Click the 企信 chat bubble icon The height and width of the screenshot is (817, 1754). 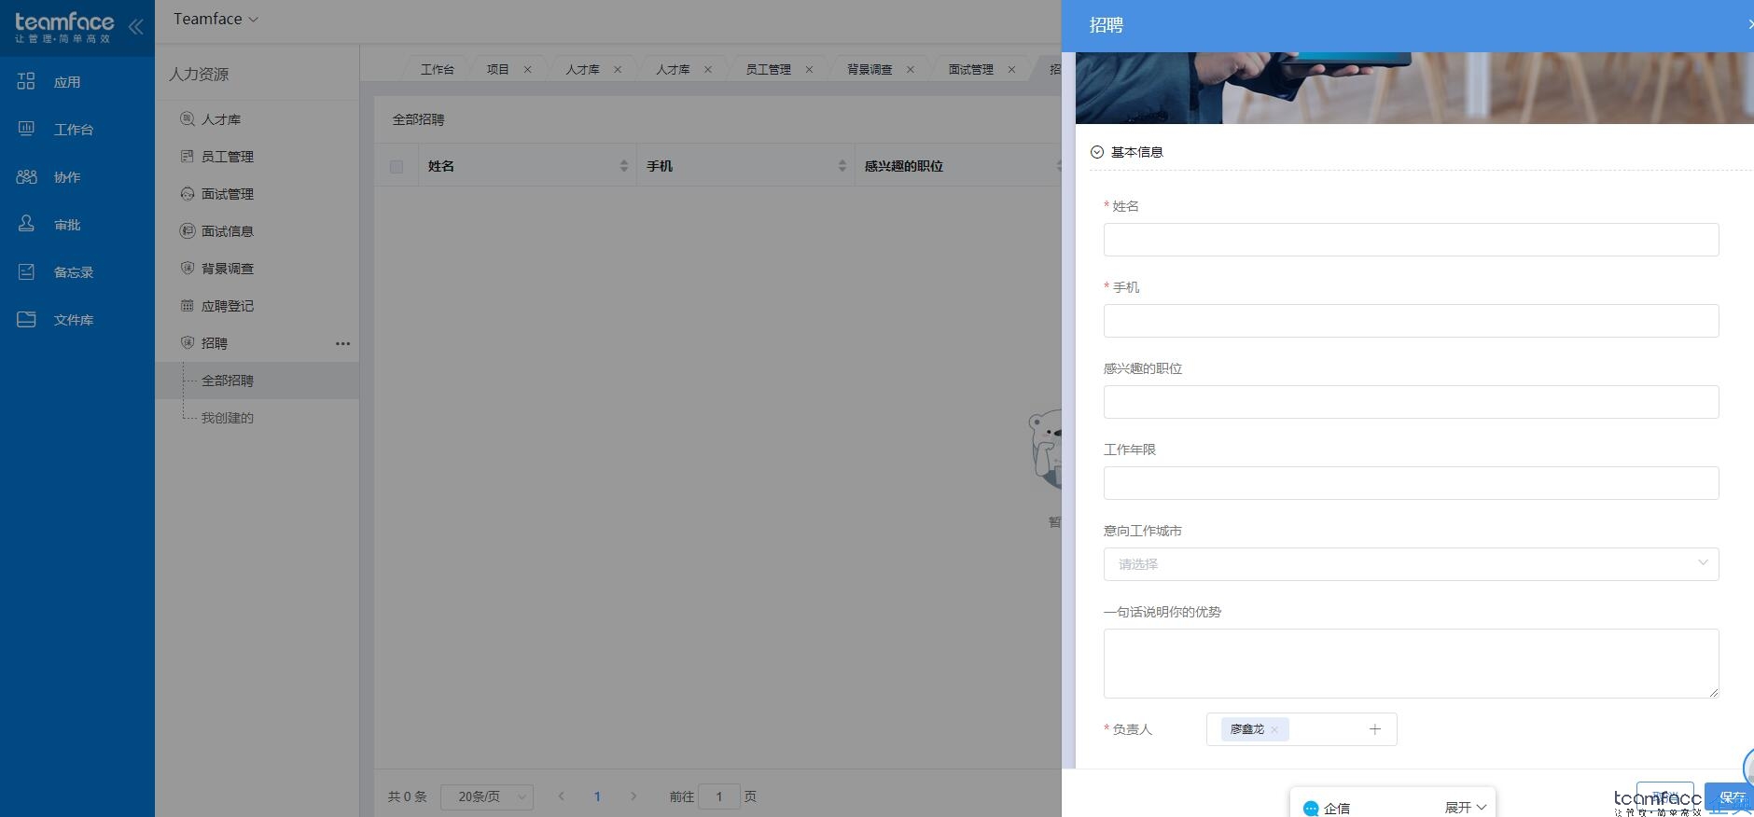1311,809
